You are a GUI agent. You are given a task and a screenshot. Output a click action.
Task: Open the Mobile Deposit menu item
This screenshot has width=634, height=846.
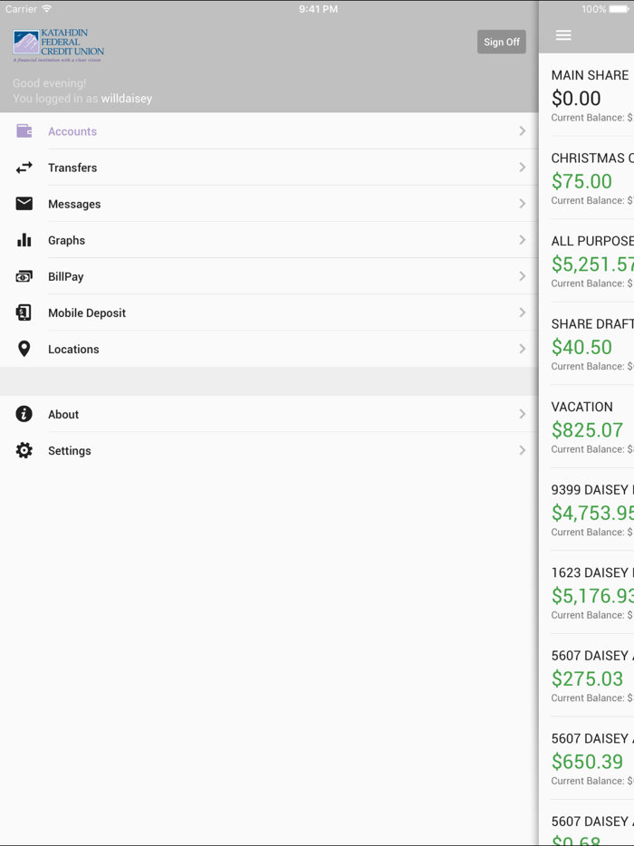tap(87, 312)
